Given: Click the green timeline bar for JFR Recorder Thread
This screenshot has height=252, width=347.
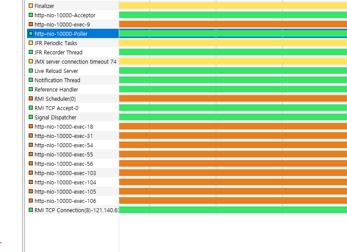Looking at the screenshot, I should click(233, 52).
